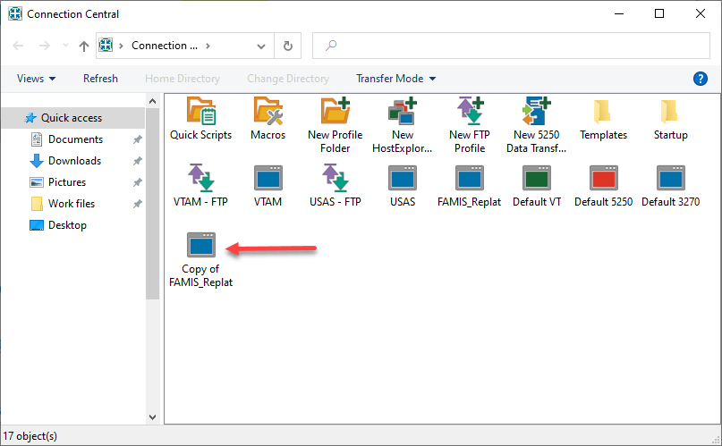Open the Views dropdown menu
This screenshot has width=722, height=446.
coord(37,79)
